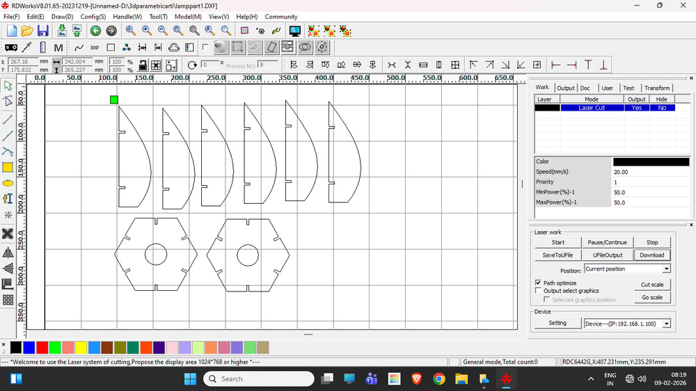Click the align left edges icon
696x391 pixels.
(294, 65)
